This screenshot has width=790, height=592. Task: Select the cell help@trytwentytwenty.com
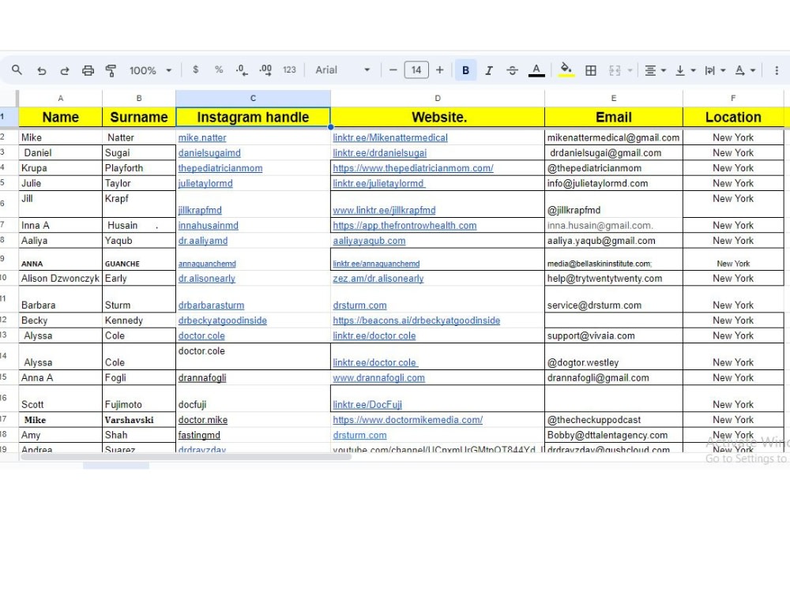pyautogui.click(x=614, y=279)
